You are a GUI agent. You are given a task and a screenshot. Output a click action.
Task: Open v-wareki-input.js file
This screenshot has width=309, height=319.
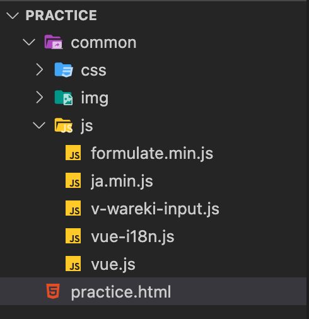155,209
